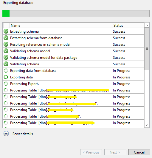Screen dimensions: 152x158
Task: Click the Status column header
Action: pyautogui.click(x=128, y=26)
